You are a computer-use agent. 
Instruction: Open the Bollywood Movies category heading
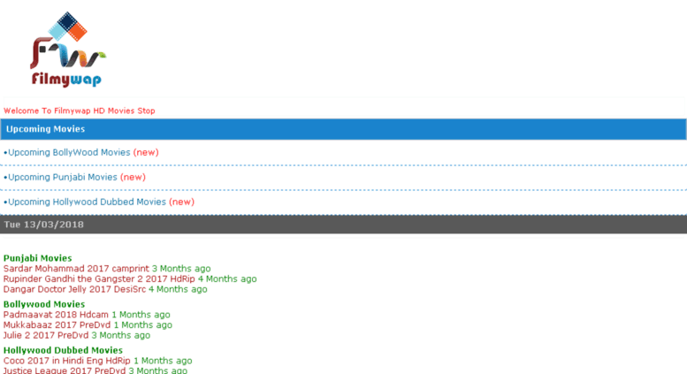[x=44, y=304]
